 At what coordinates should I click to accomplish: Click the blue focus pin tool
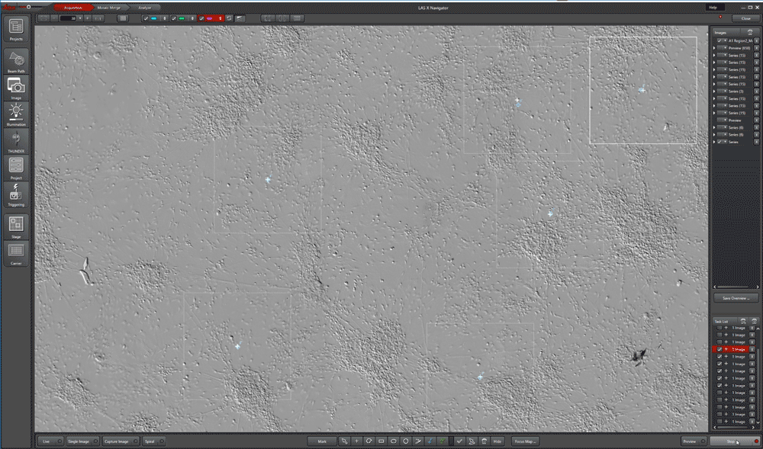click(x=430, y=441)
